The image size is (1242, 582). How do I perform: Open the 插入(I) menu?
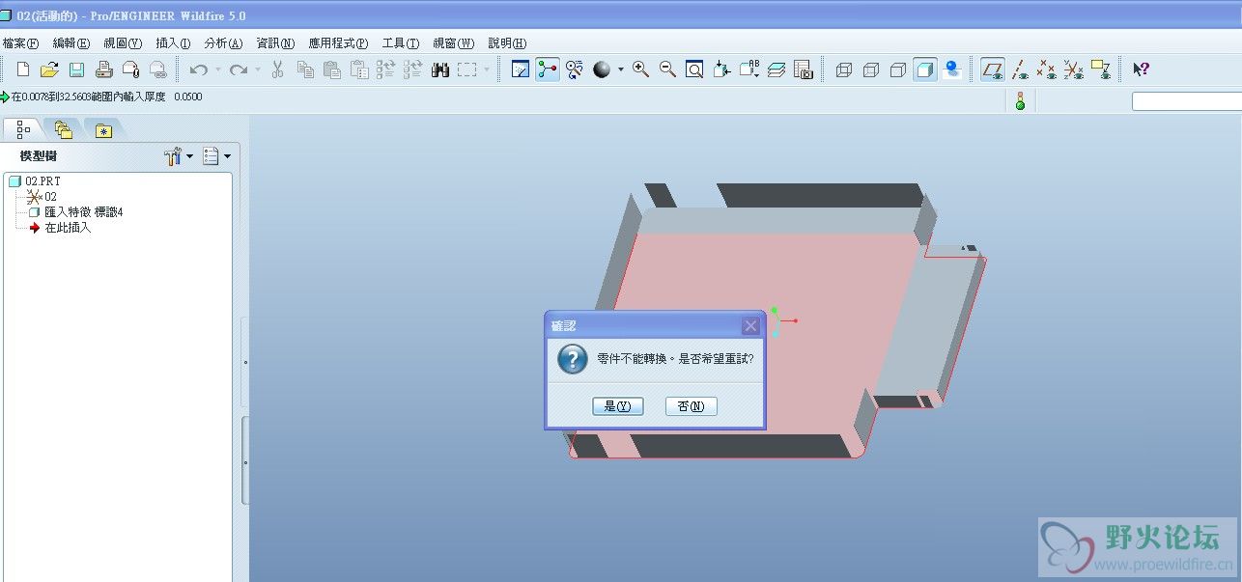173,43
